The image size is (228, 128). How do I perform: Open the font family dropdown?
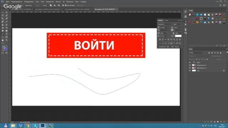click(x=165, y=24)
